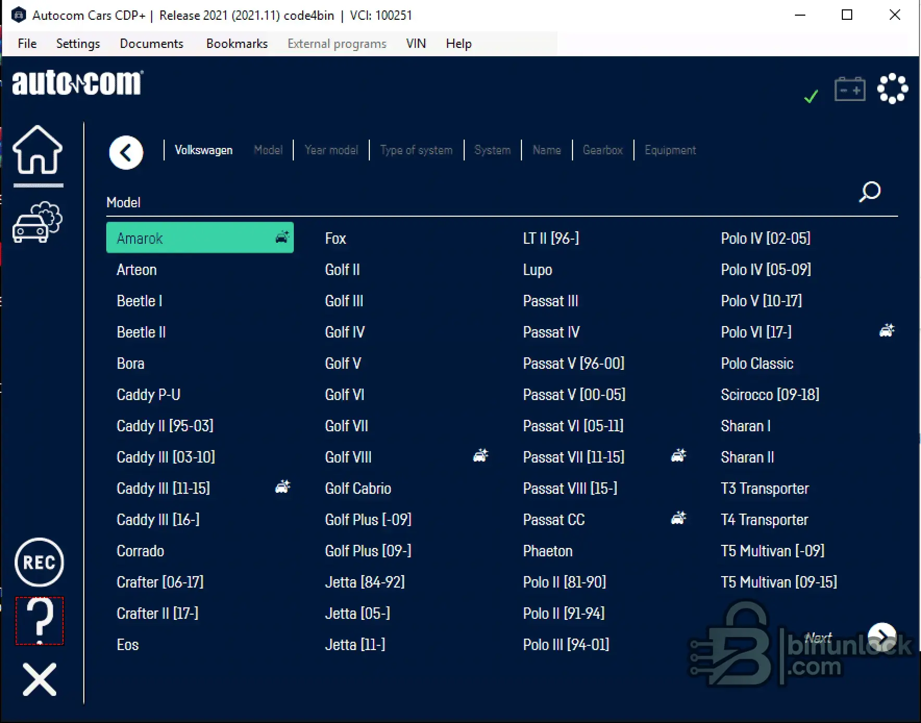Open the Settings menu
Screen dimensions: 921x723
tap(78, 44)
